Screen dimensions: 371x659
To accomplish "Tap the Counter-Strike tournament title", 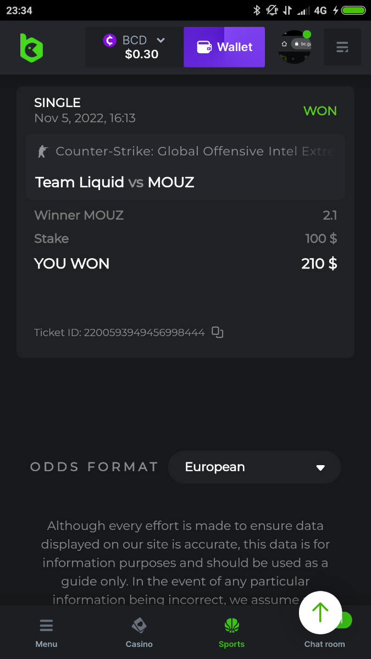I will (195, 151).
